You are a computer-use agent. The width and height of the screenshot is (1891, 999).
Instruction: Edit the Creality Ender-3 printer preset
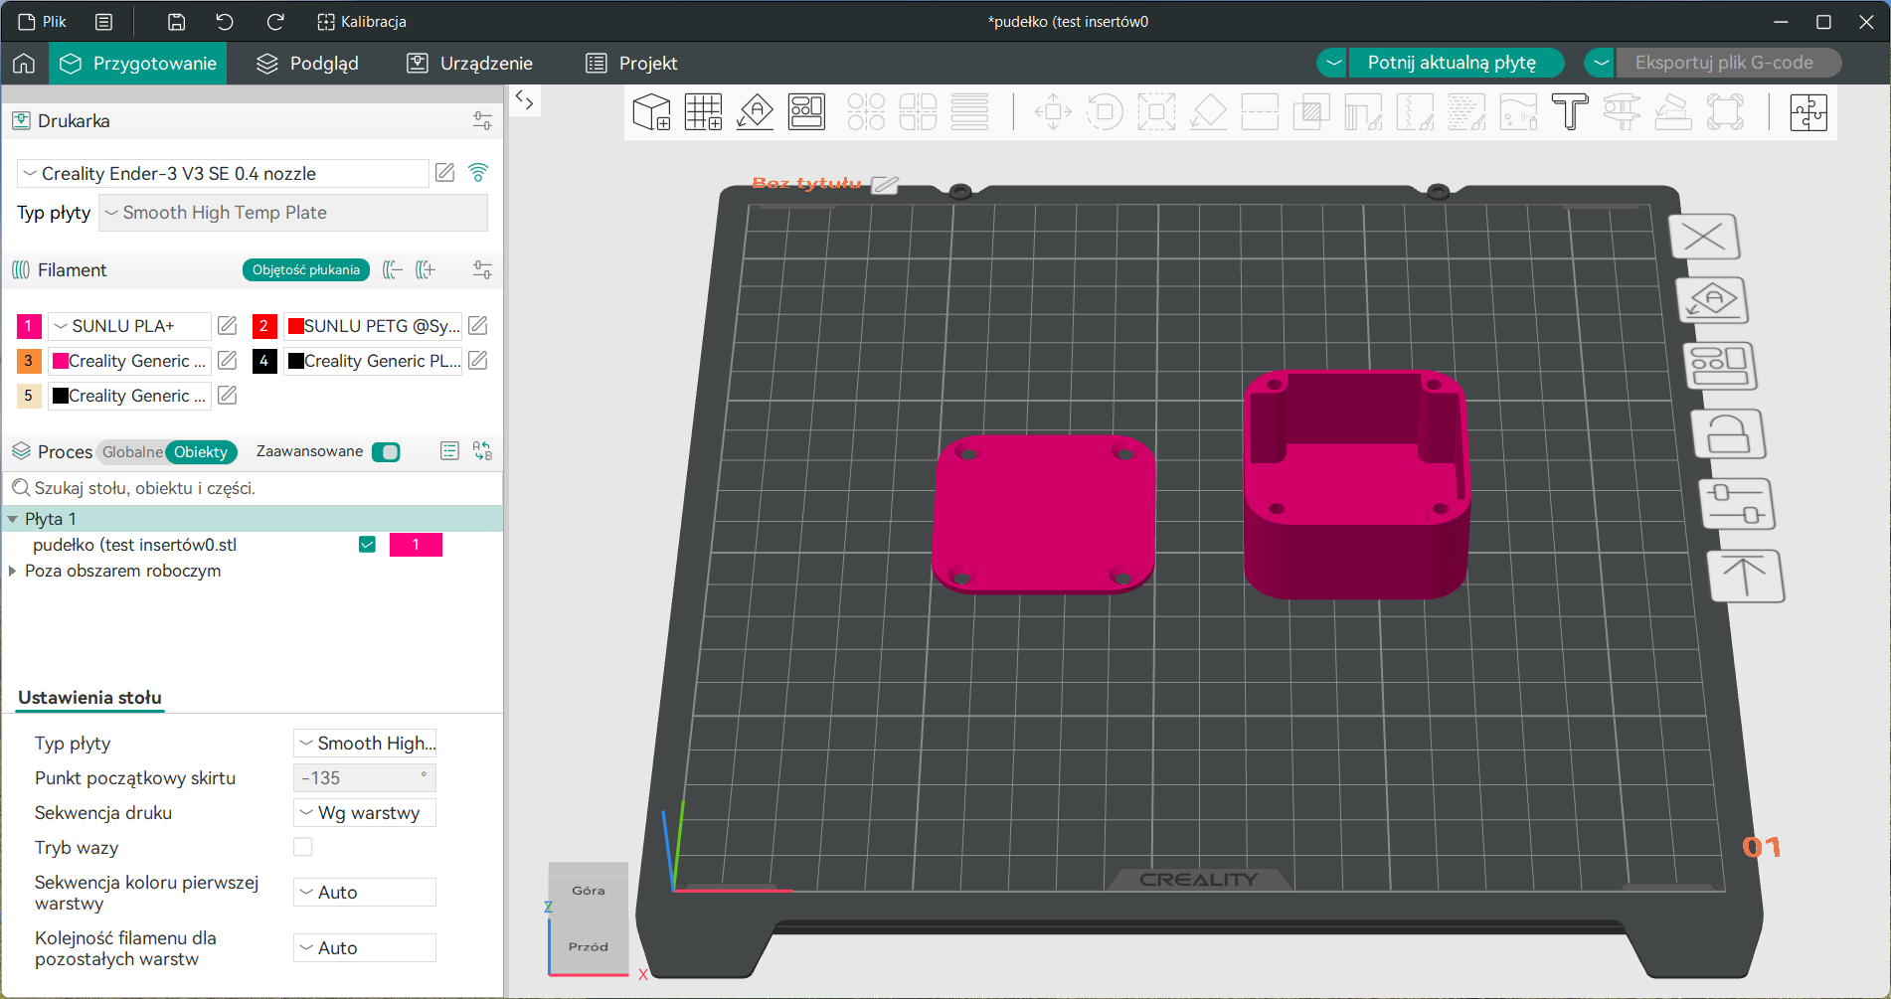tap(445, 173)
